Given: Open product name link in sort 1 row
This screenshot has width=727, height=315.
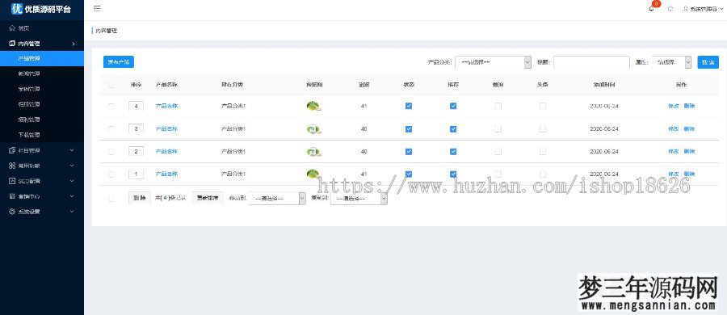Looking at the screenshot, I should pos(166,174).
